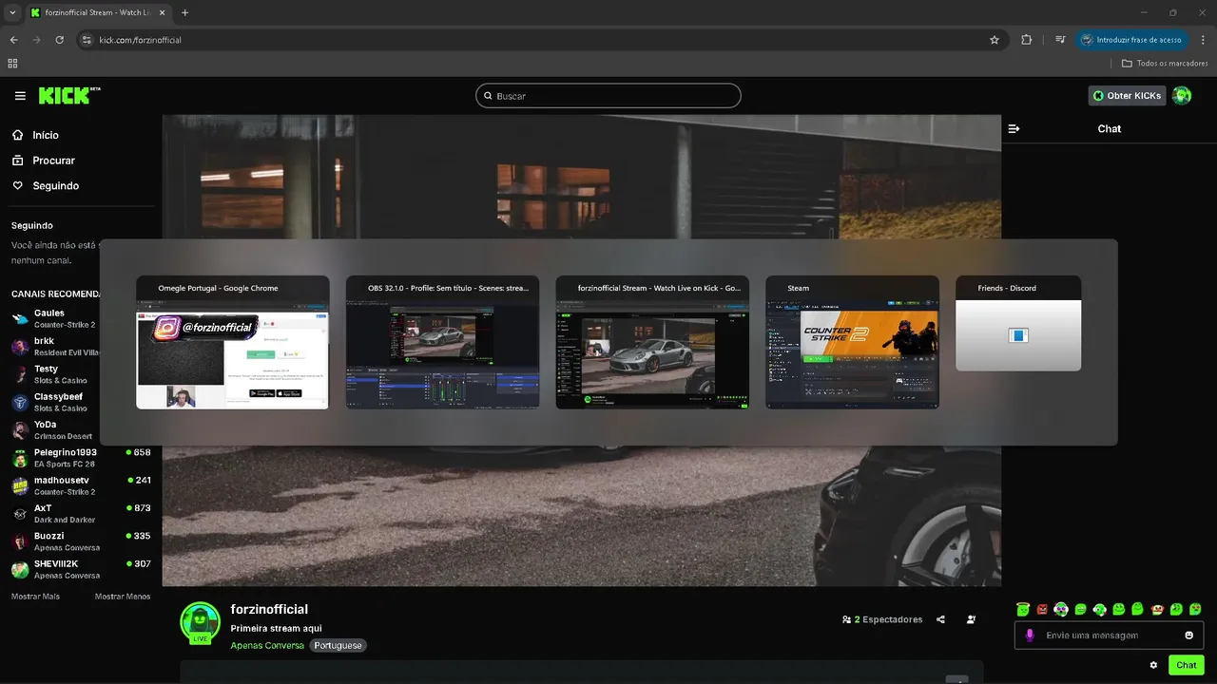Open Buozzi recommended channel
The width and height of the screenshot is (1217, 684).
(x=81, y=541)
